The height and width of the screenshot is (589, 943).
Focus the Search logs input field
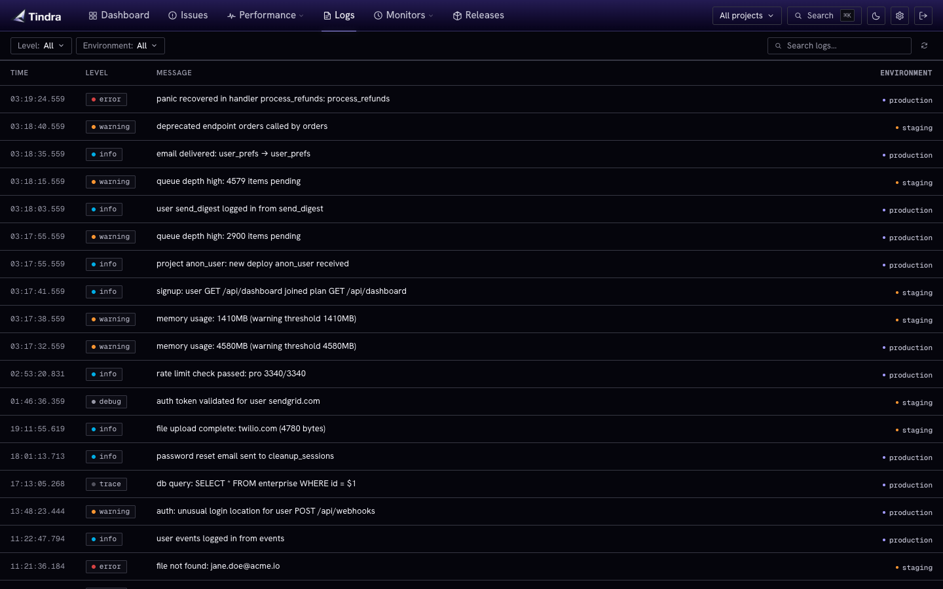840,46
